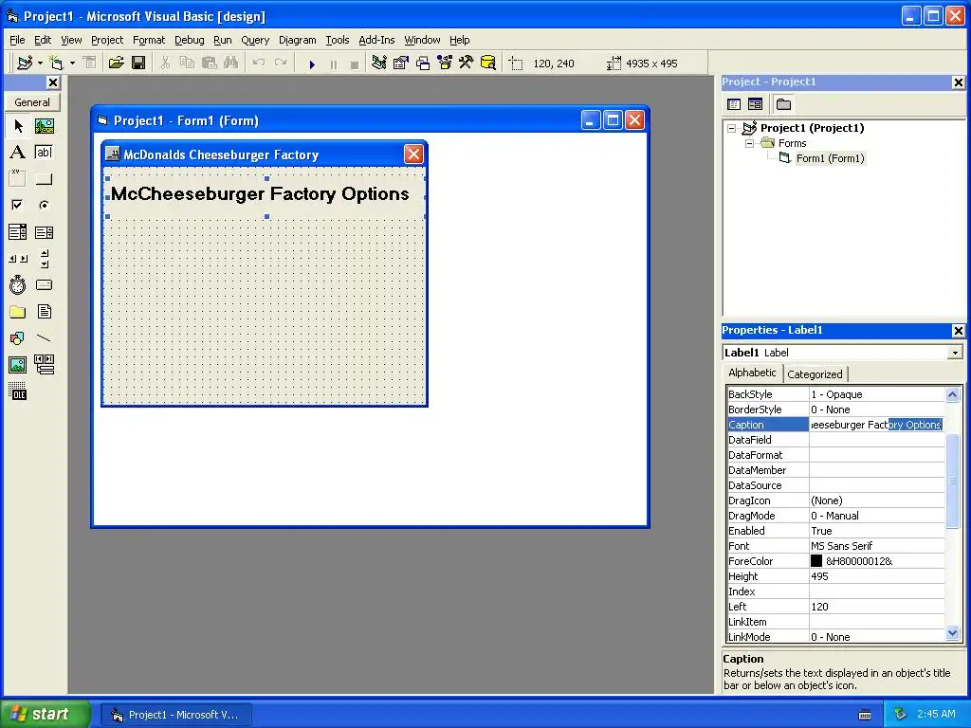971x728 pixels.
Task: Click the Caption property value field
Action: [x=876, y=425]
